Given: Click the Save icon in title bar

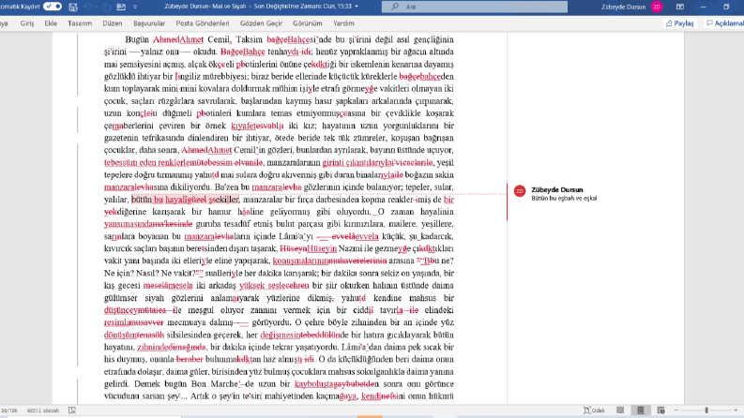Looking at the screenshot, I should (73, 7).
